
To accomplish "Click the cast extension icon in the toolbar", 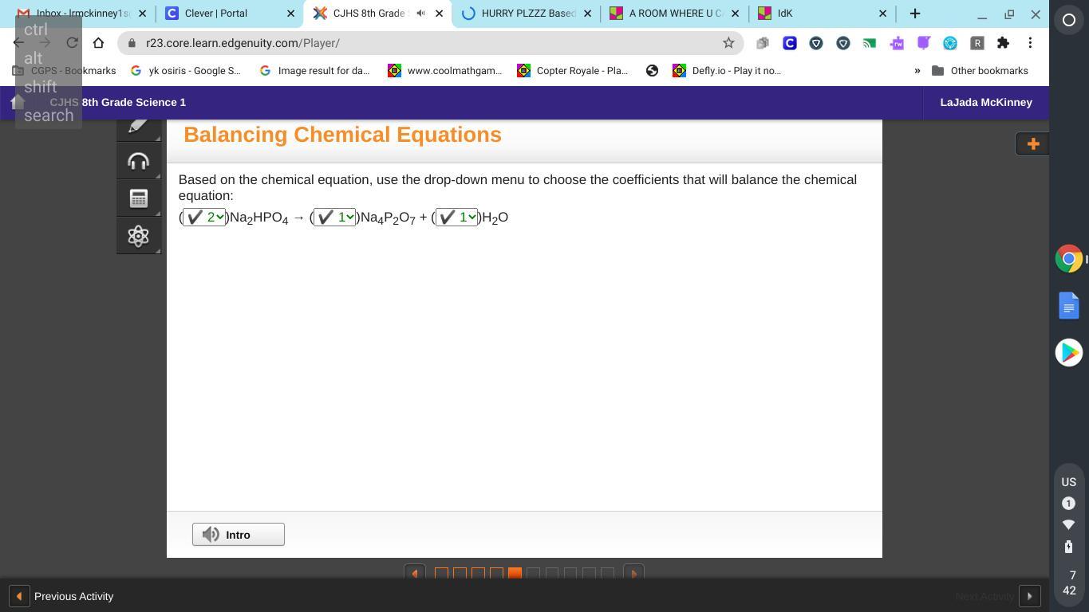I will (x=870, y=43).
